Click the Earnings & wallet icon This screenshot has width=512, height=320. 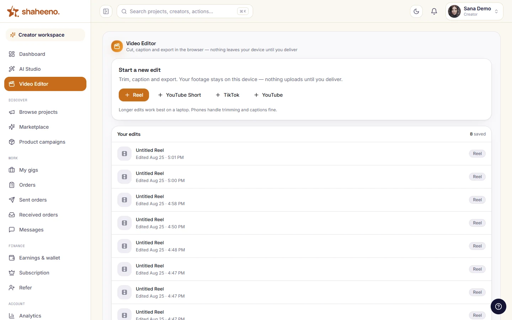[x=12, y=258]
